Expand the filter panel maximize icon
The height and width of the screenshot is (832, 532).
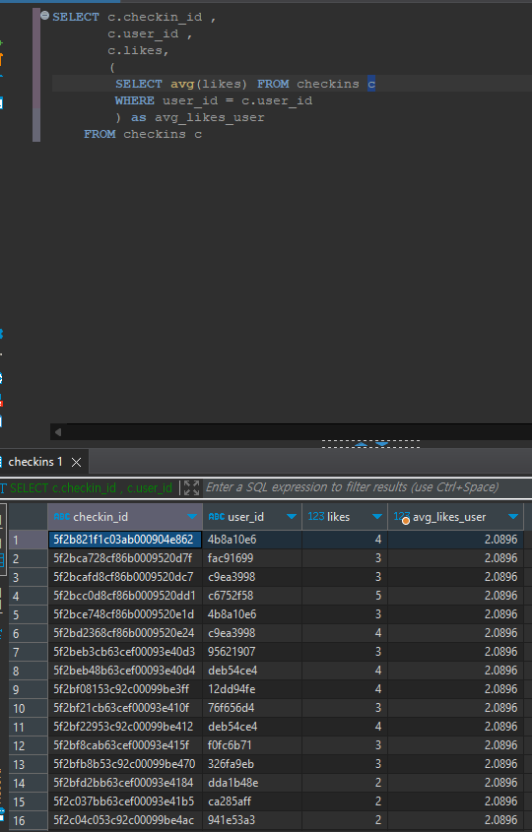point(192,487)
